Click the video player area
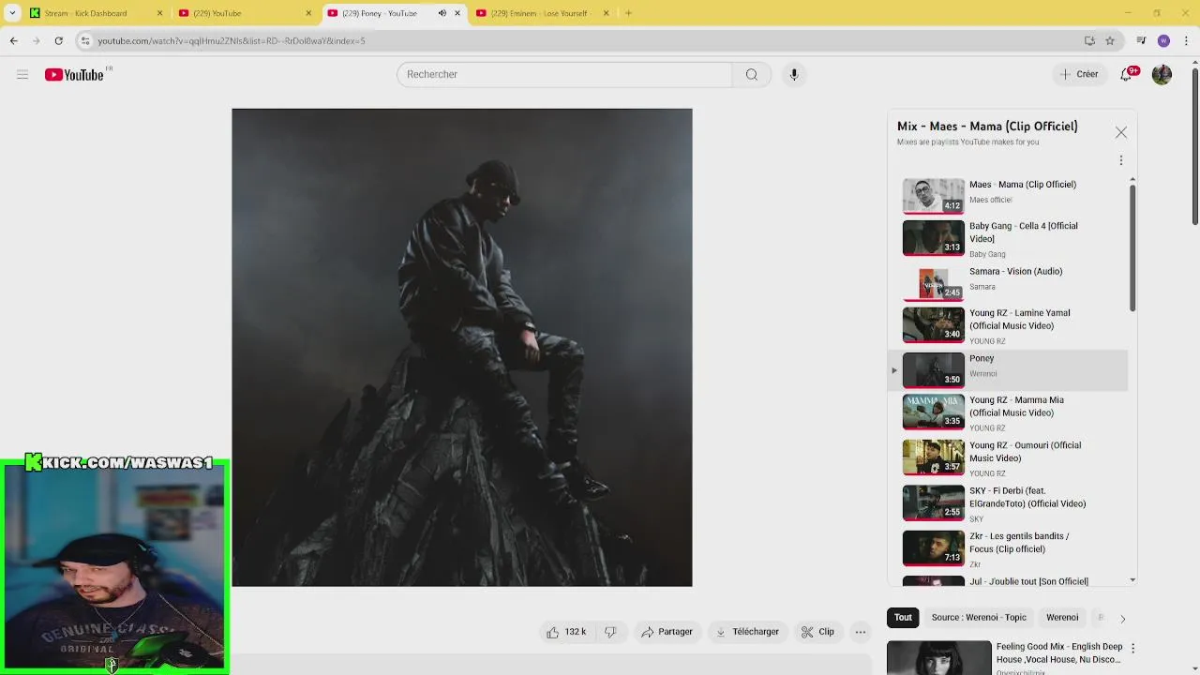 pyautogui.click(x=462, y=347)
